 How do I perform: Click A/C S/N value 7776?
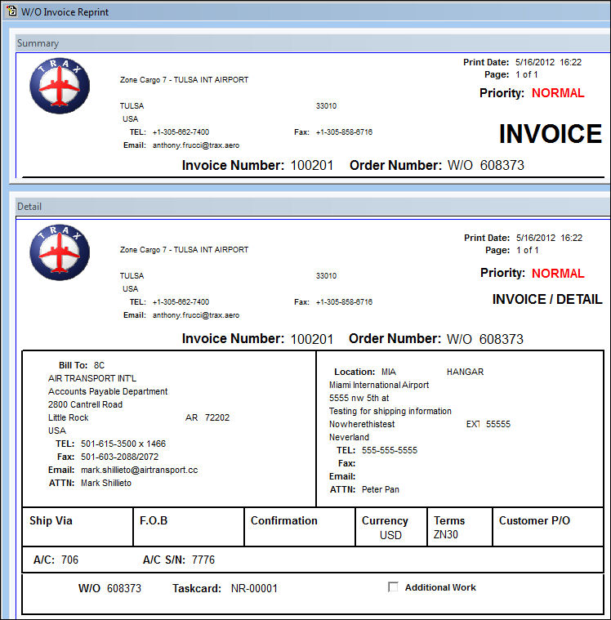point(203,560)
